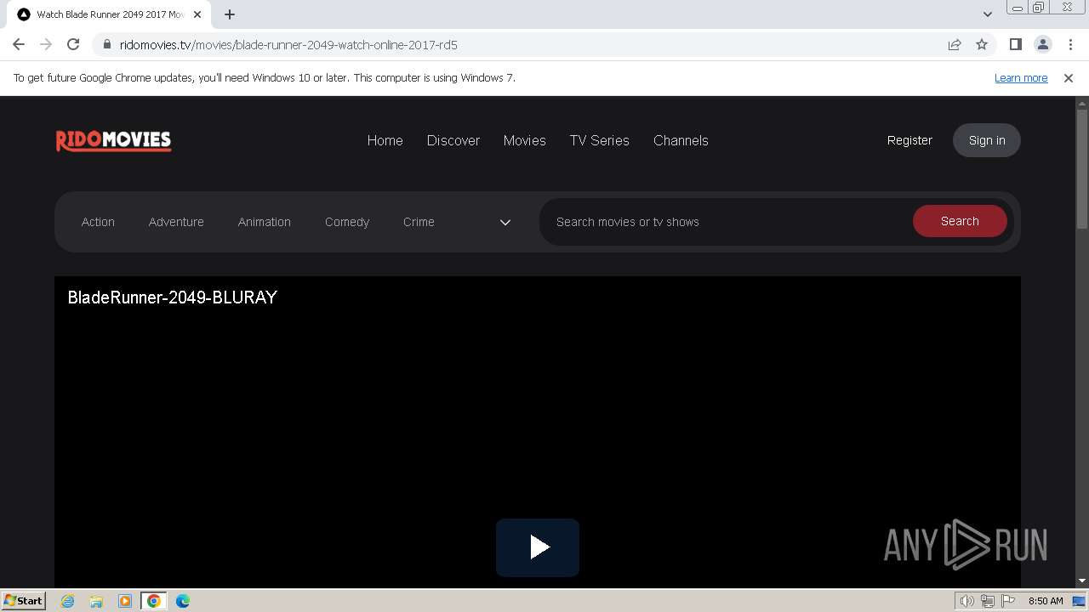Click the Sign in button
1089x612 pixels.
(987, 140)
